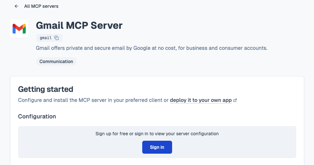Screen dimensions: 314x165
Task: Open the Communication category tag
Action: (x=56, y=61)
